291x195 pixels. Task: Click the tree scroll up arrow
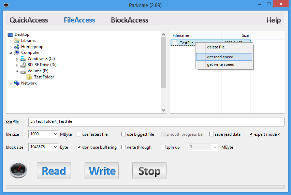coord(163,34)
